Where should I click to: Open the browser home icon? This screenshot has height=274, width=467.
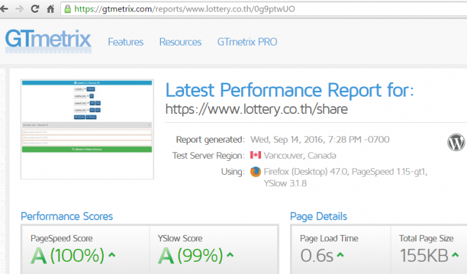click(51, 9)
